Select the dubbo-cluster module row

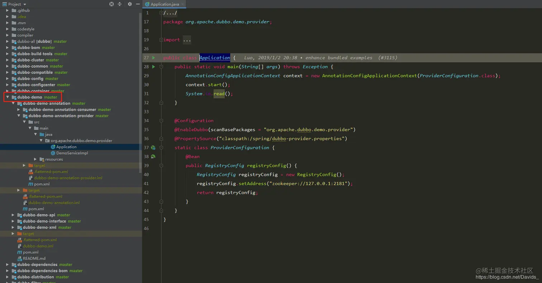pos(71,60)
